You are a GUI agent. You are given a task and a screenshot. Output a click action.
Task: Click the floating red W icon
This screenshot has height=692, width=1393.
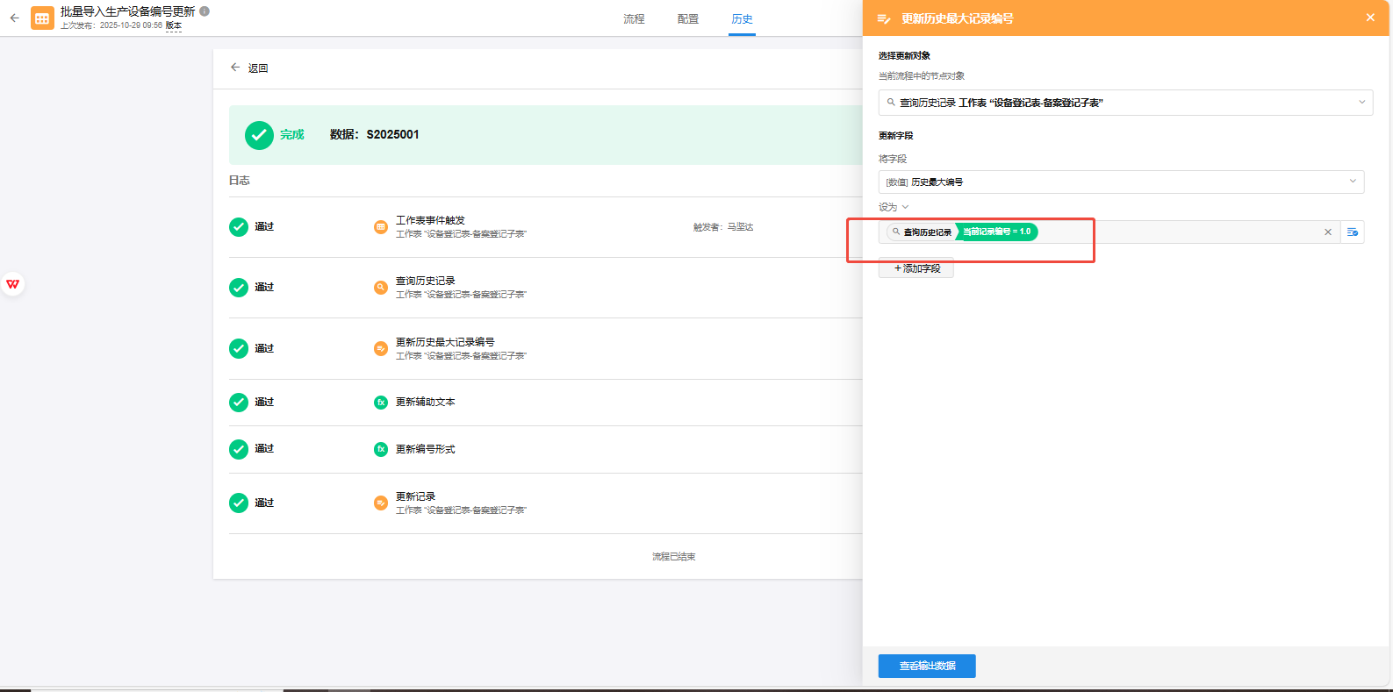[x=12, y=284]
